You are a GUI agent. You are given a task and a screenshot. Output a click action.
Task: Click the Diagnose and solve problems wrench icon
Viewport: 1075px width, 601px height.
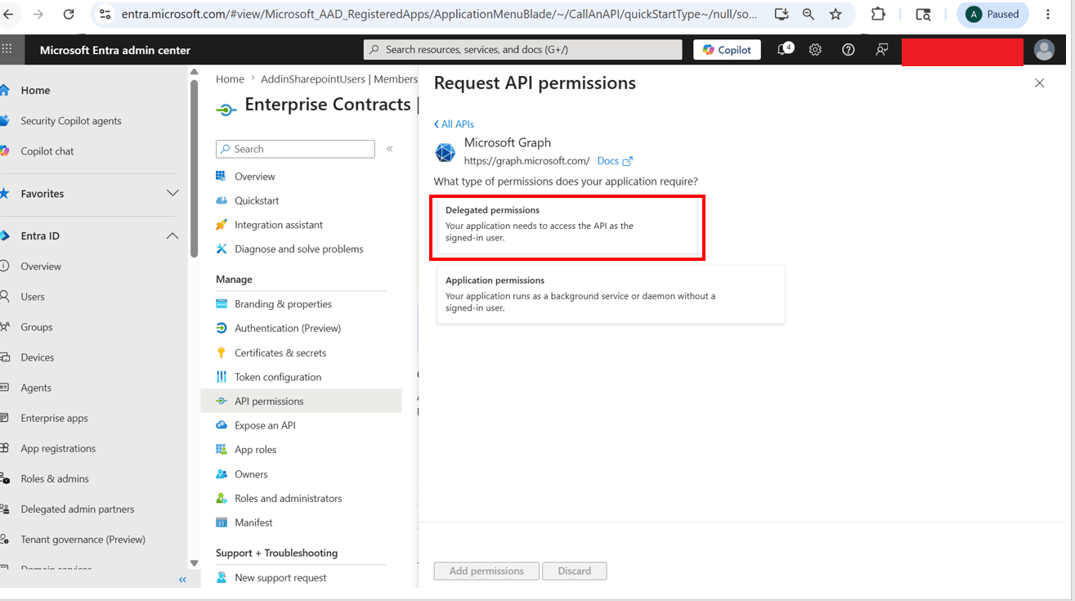pos(222,249)
